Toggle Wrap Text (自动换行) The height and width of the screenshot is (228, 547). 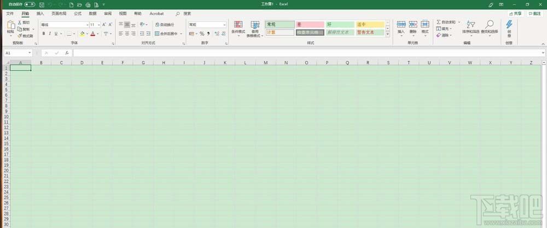[164, 25]
